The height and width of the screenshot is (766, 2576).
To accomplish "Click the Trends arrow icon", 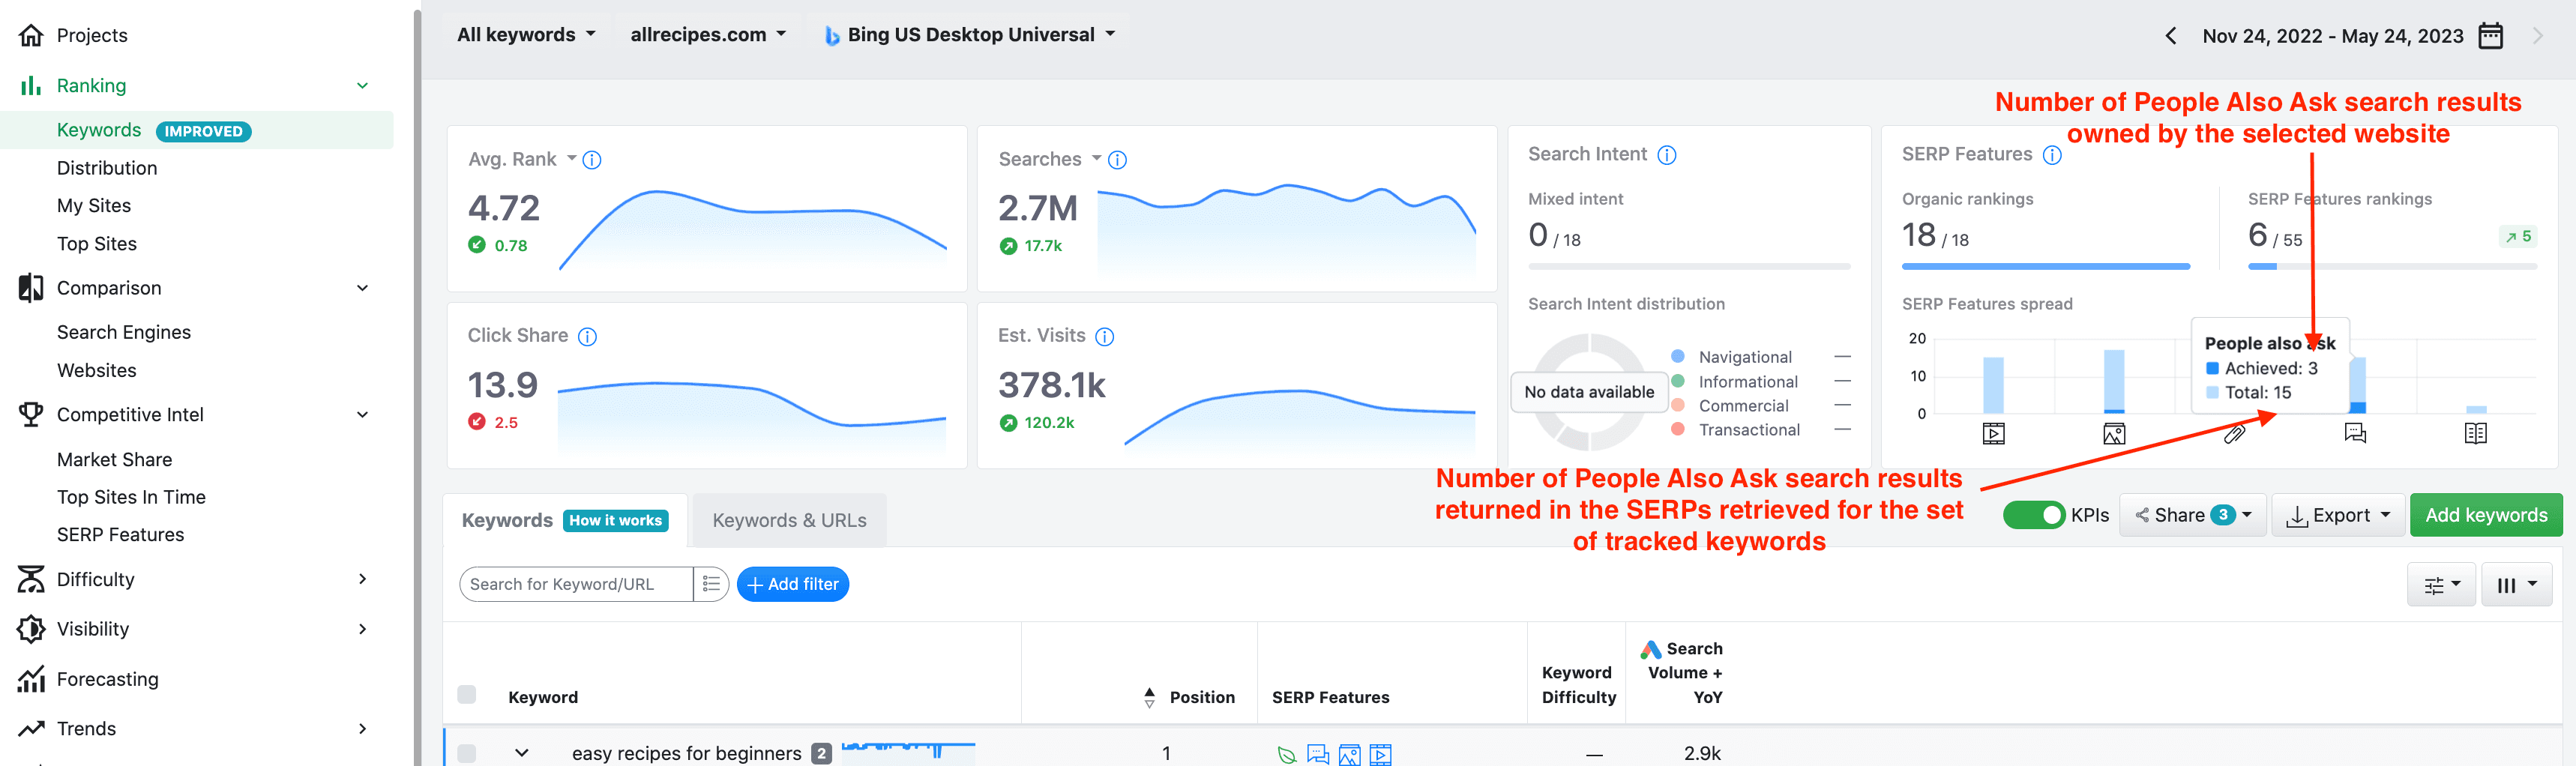I will 31,729.
